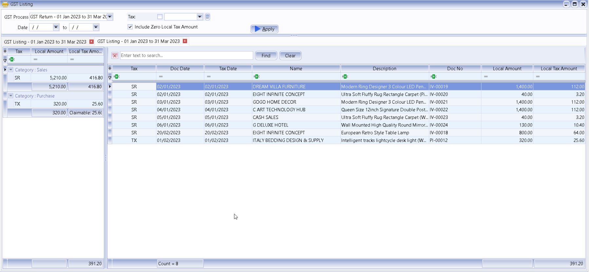589x272 pixels.
Task: Switch to the first GST Listing tab
Action: (45, 42)
